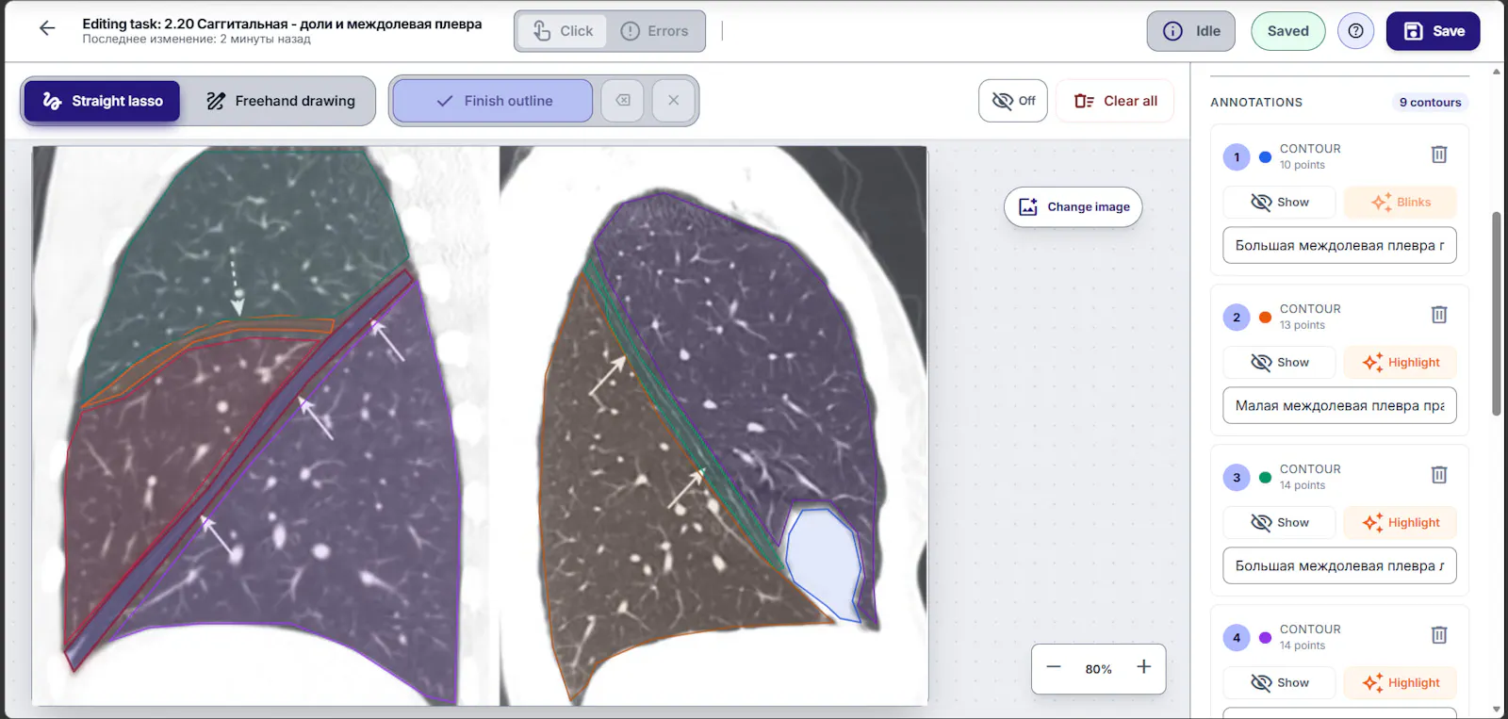Click the ANNOTATIONS panel heading
The width and height of the screenshot is (1508, 719).
[x=1256, y=102]
